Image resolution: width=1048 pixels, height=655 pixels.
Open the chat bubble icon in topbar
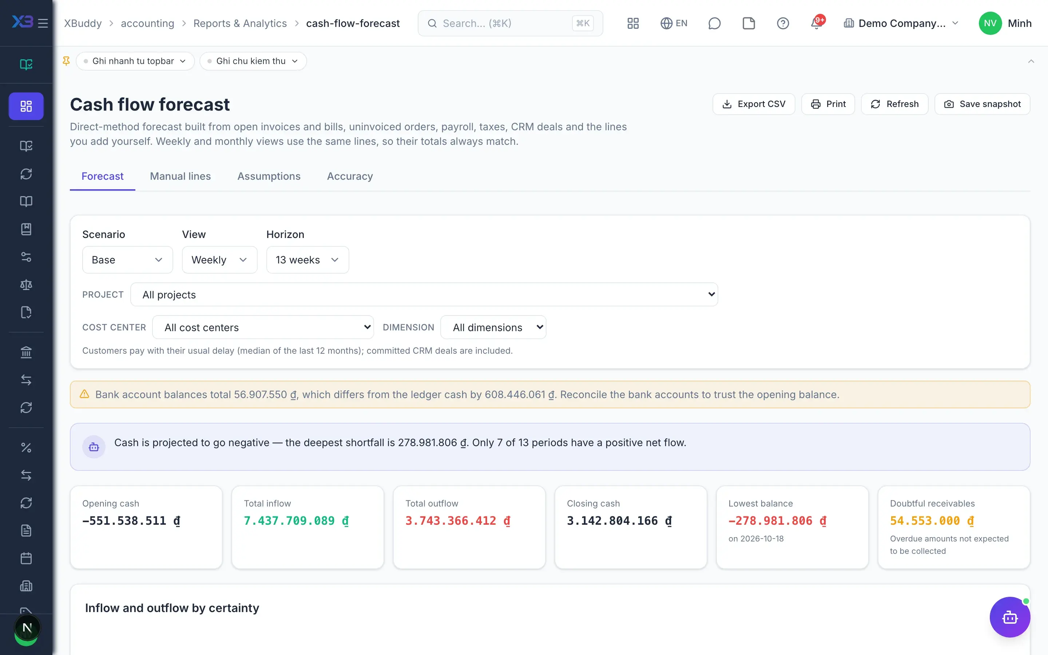click(714, 23)
